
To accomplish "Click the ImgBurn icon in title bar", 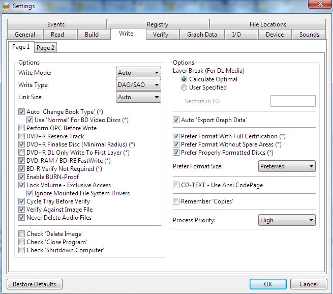I will pos(6,6).
